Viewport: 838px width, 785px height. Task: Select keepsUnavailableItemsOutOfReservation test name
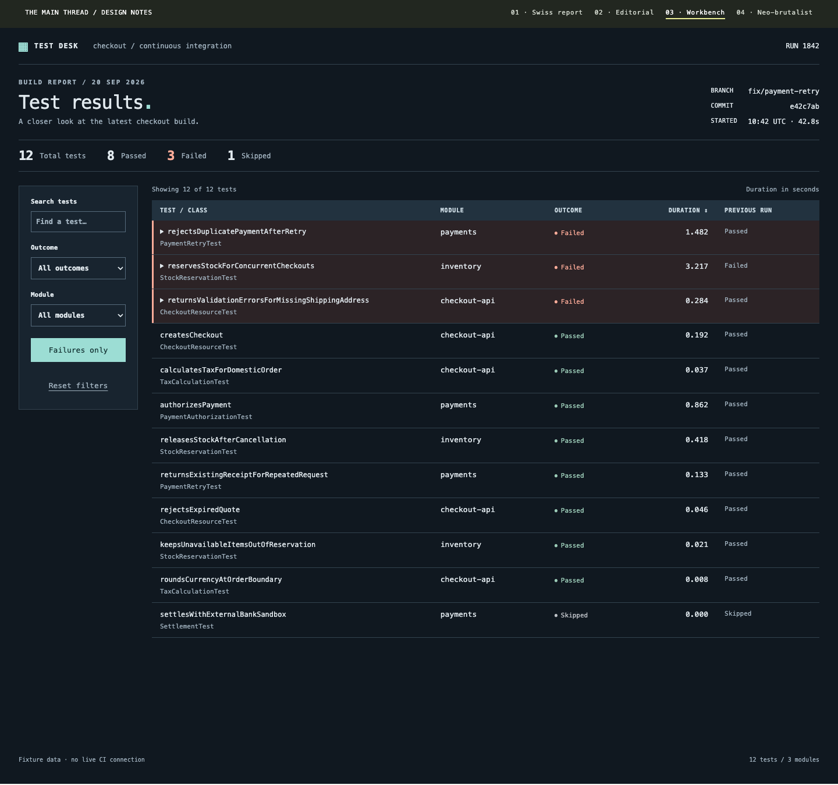pyautogui.click(x=237, y=545)
